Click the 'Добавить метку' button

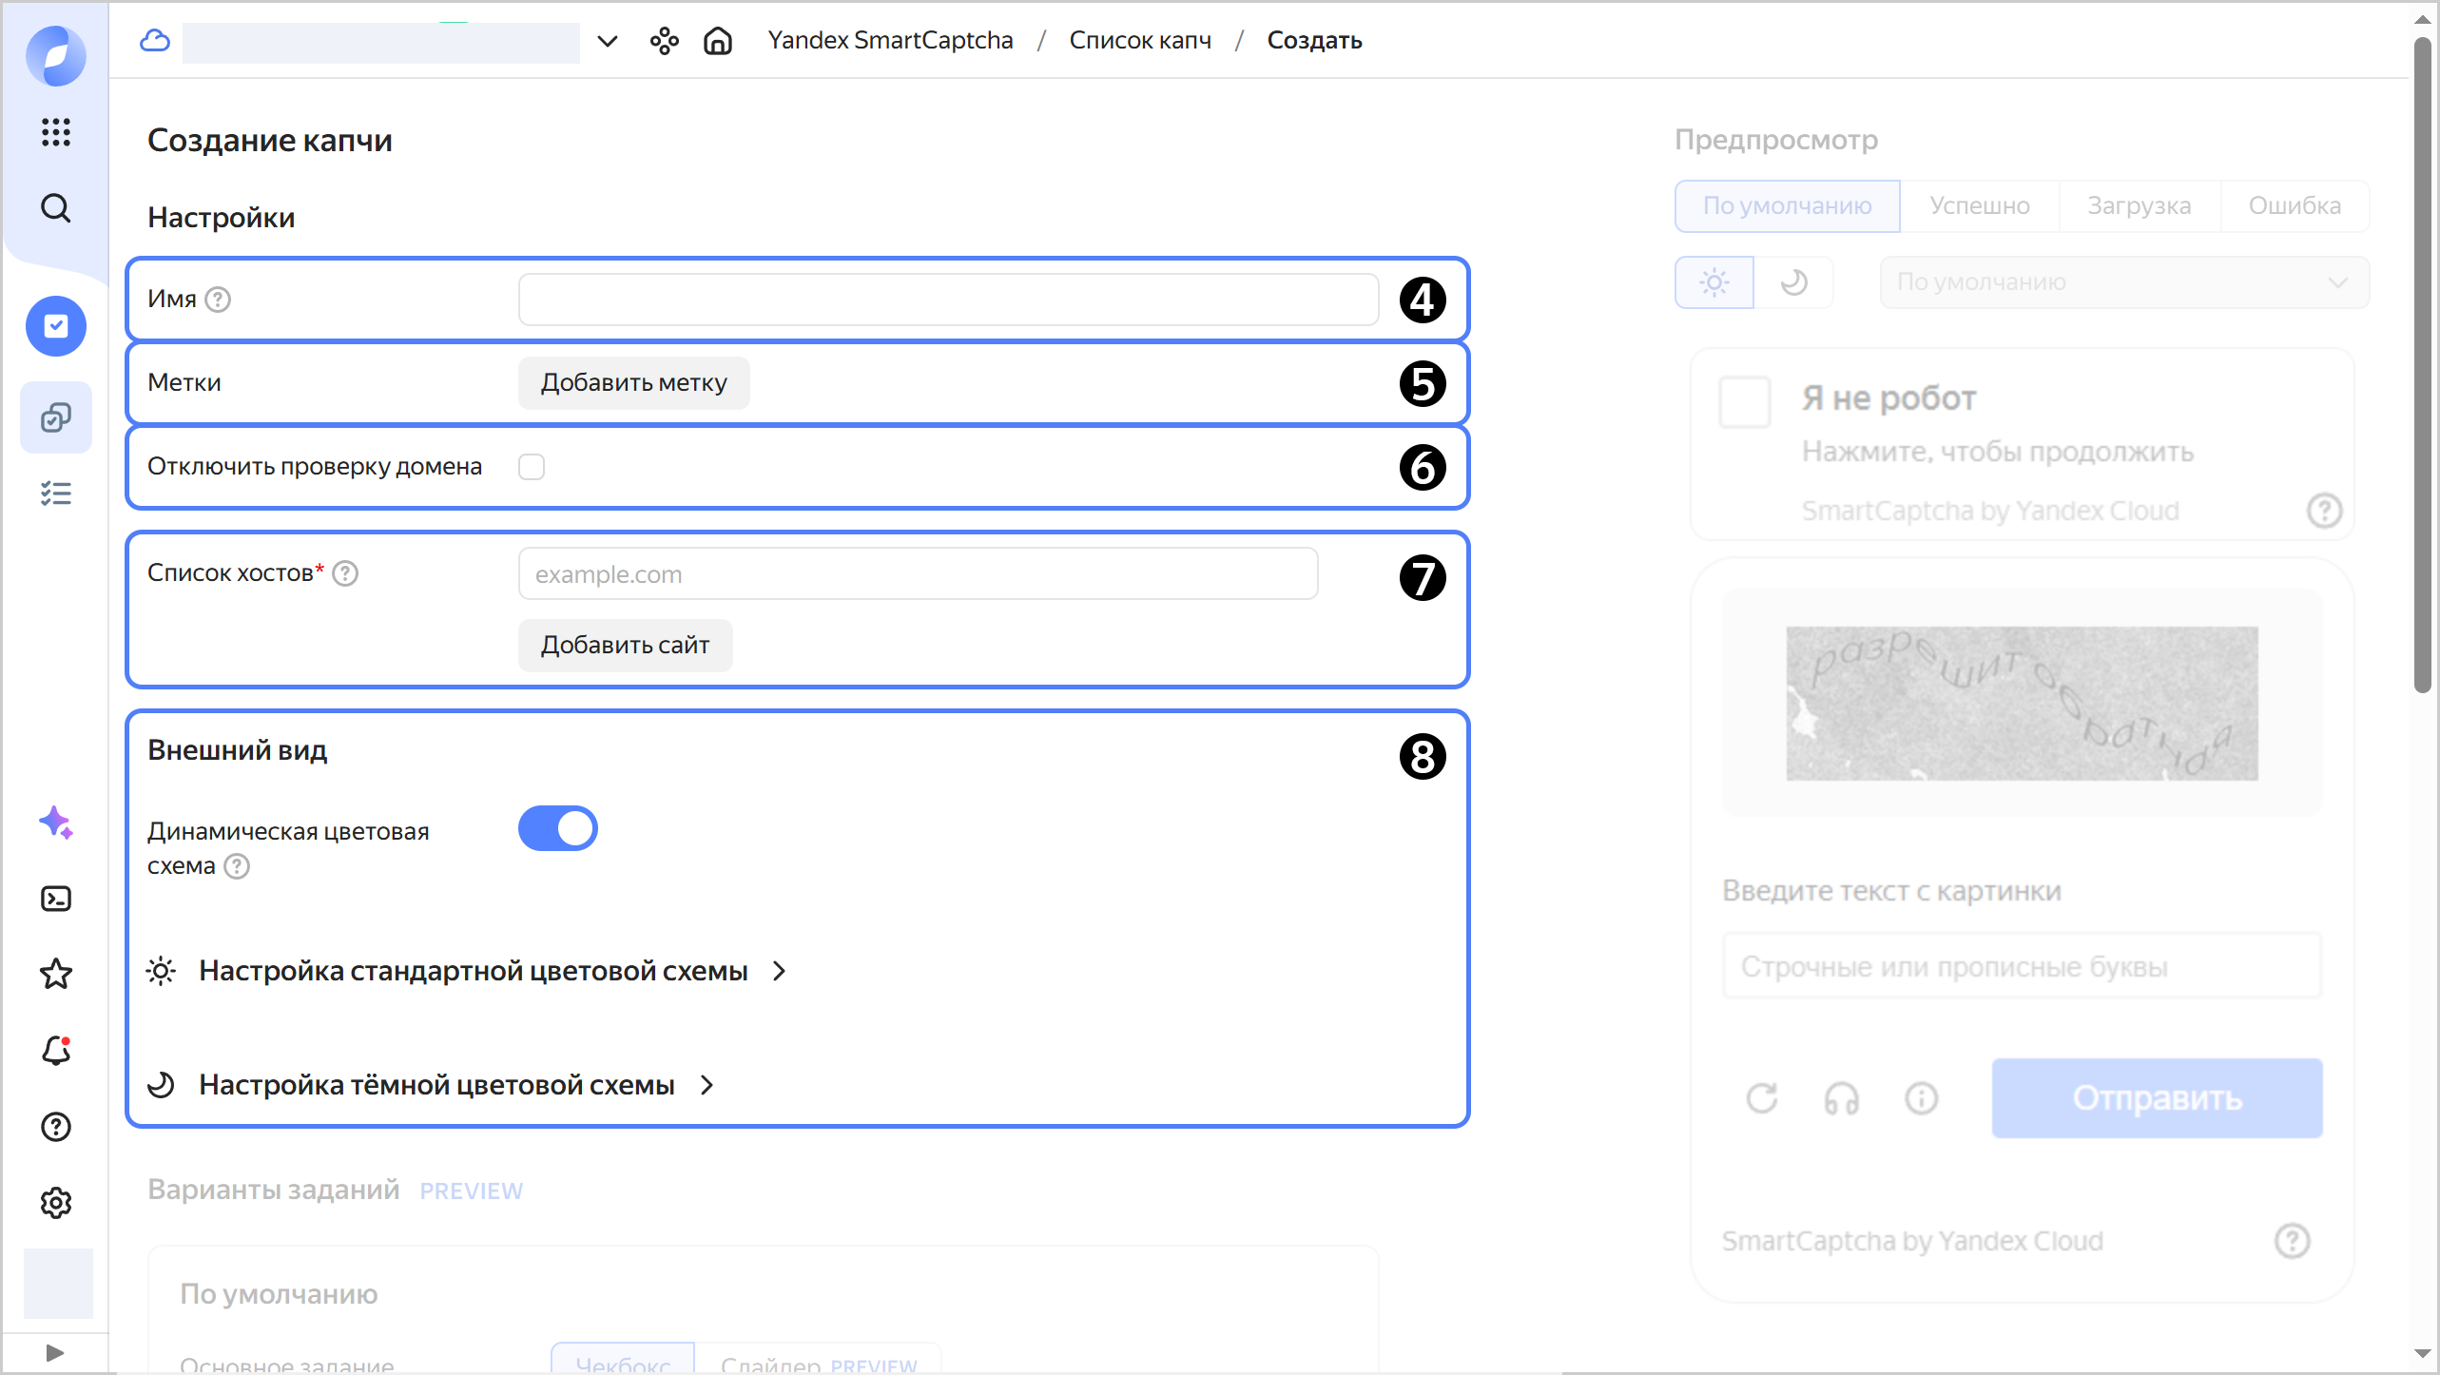pyautogui.click(x=633, y=383)
